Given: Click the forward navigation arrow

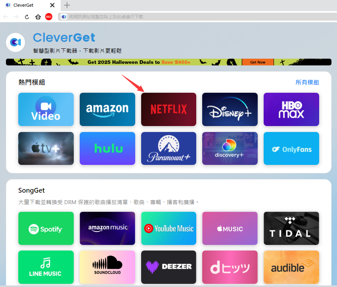Looking at the screenshot, I should click(x=16, y=17).
